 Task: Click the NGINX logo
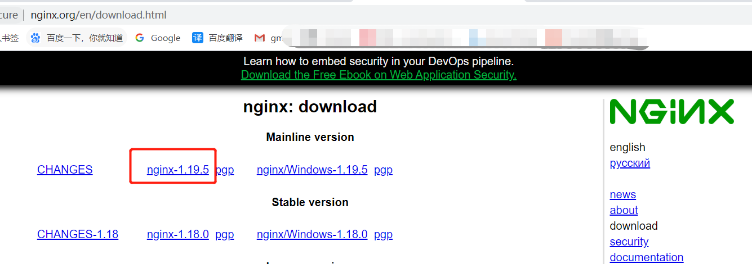pyautogui.click(x=671, y=111)
